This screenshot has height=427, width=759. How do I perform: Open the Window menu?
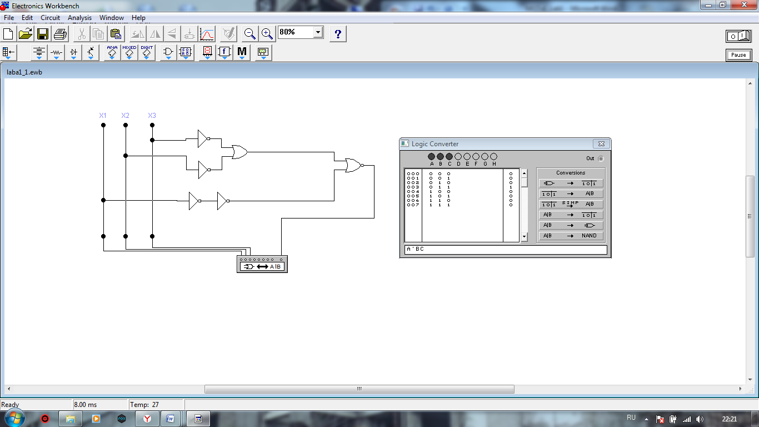tap(112, 18)
